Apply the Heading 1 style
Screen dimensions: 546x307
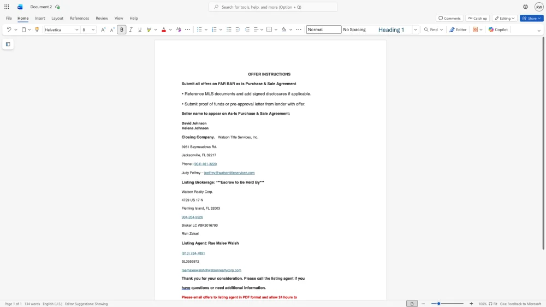(391, 29)
